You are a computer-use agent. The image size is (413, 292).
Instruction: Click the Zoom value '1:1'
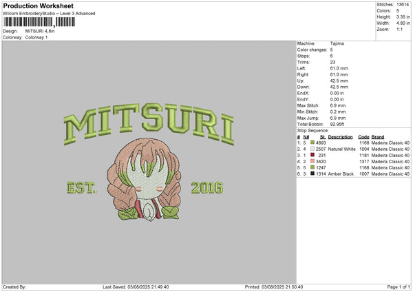399,29
